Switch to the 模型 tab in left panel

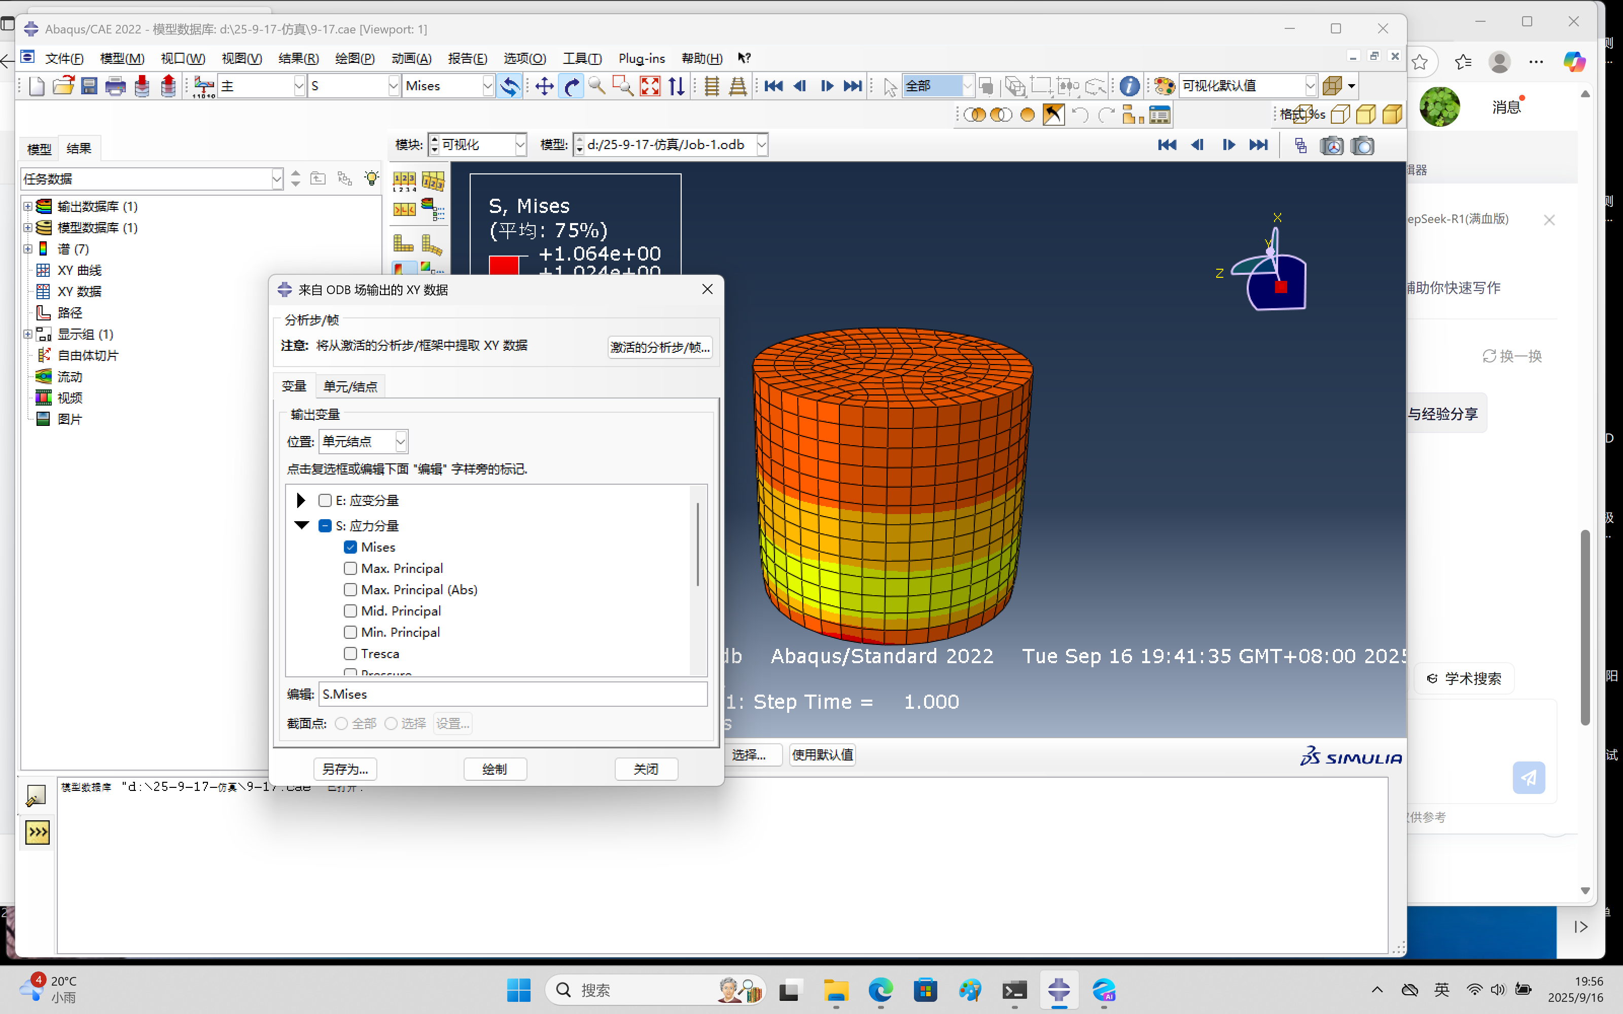coord(39,149)
